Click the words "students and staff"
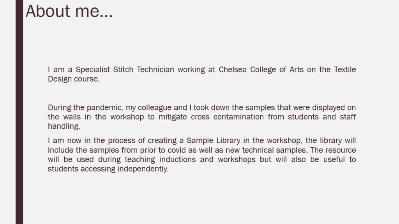This screenshot has height=224, width=399. [x=322, y=117]
